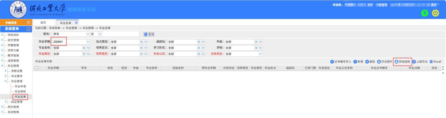Click the 新增 add button
The image size is (446, 118).
(358, 62)
